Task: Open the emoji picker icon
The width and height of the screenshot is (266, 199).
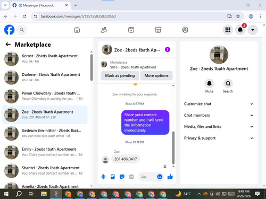Action: click(160, 177)
